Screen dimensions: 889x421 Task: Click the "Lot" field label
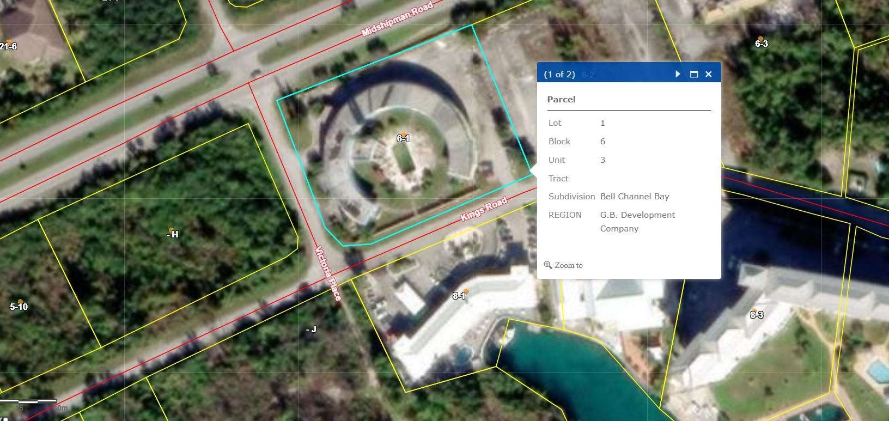[555, 123]
